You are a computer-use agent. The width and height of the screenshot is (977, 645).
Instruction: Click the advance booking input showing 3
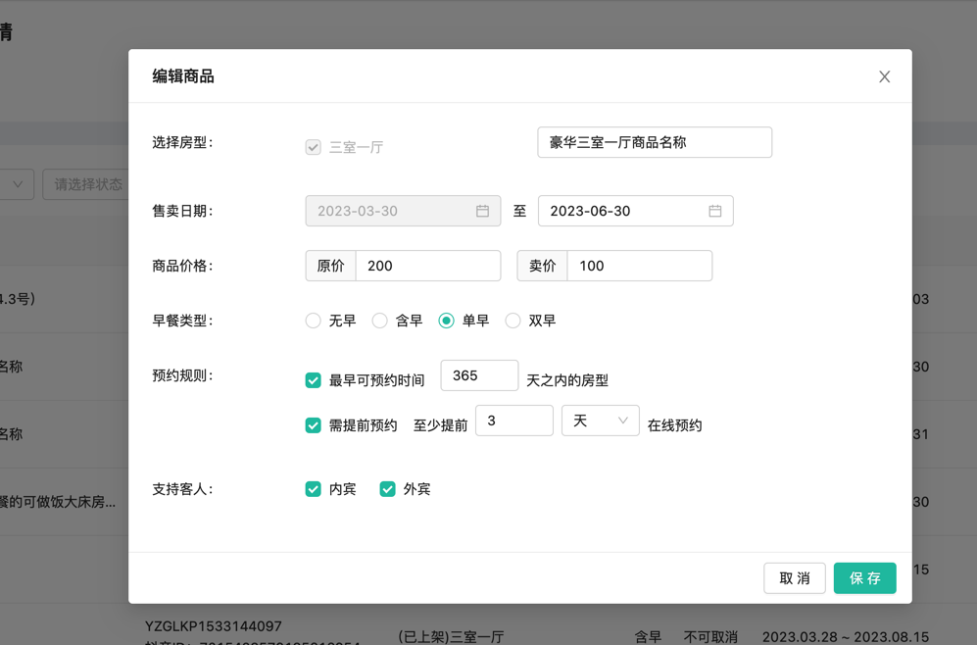(514, 421)
